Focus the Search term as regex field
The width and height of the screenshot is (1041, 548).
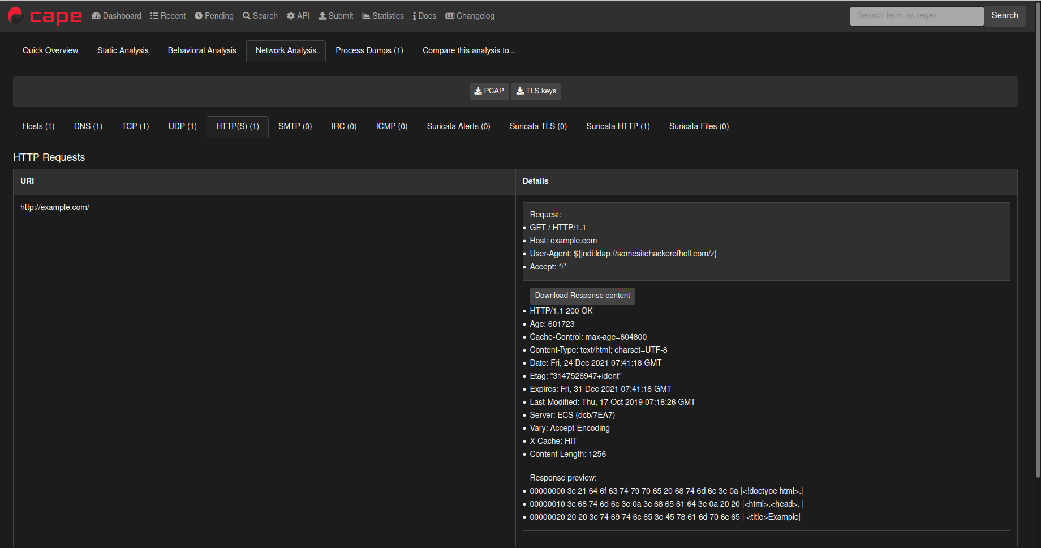click(917, 16)
